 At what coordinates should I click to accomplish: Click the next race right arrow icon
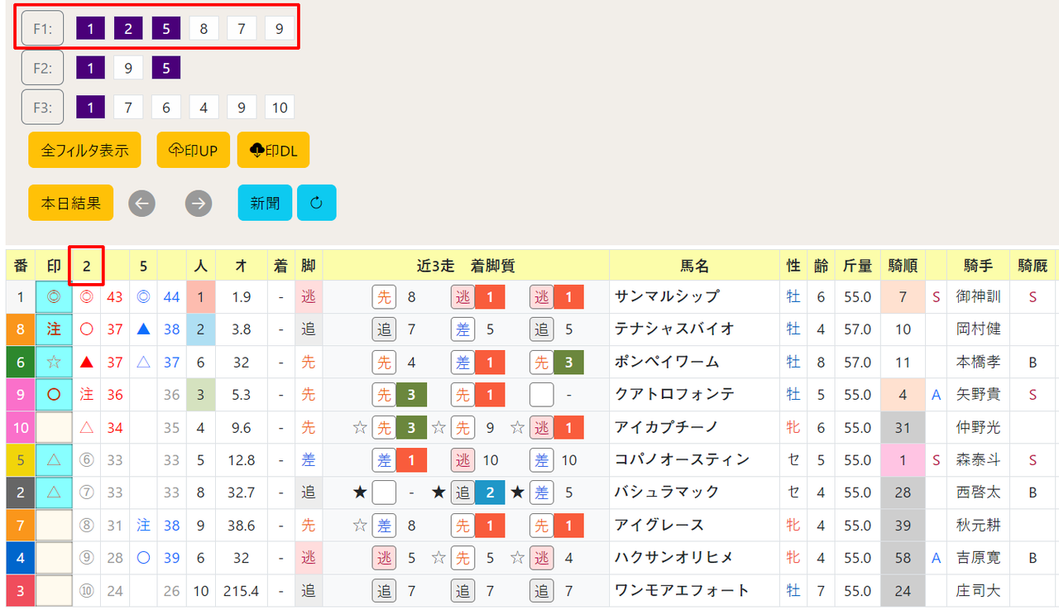(x=199, y=203)
